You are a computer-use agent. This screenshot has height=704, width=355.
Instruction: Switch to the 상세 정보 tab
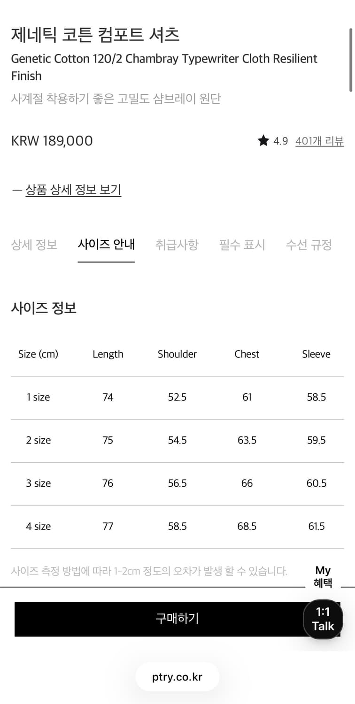point(34,245)
